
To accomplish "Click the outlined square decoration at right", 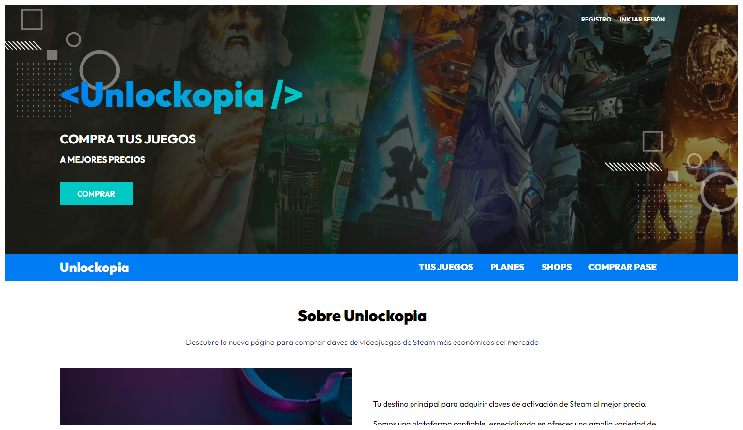I will tap(653, 142).
